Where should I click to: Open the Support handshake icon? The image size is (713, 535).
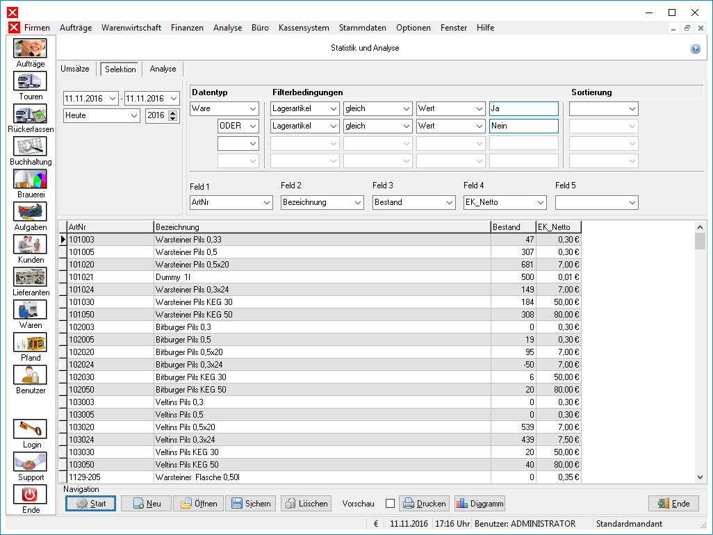coord(30,462)
